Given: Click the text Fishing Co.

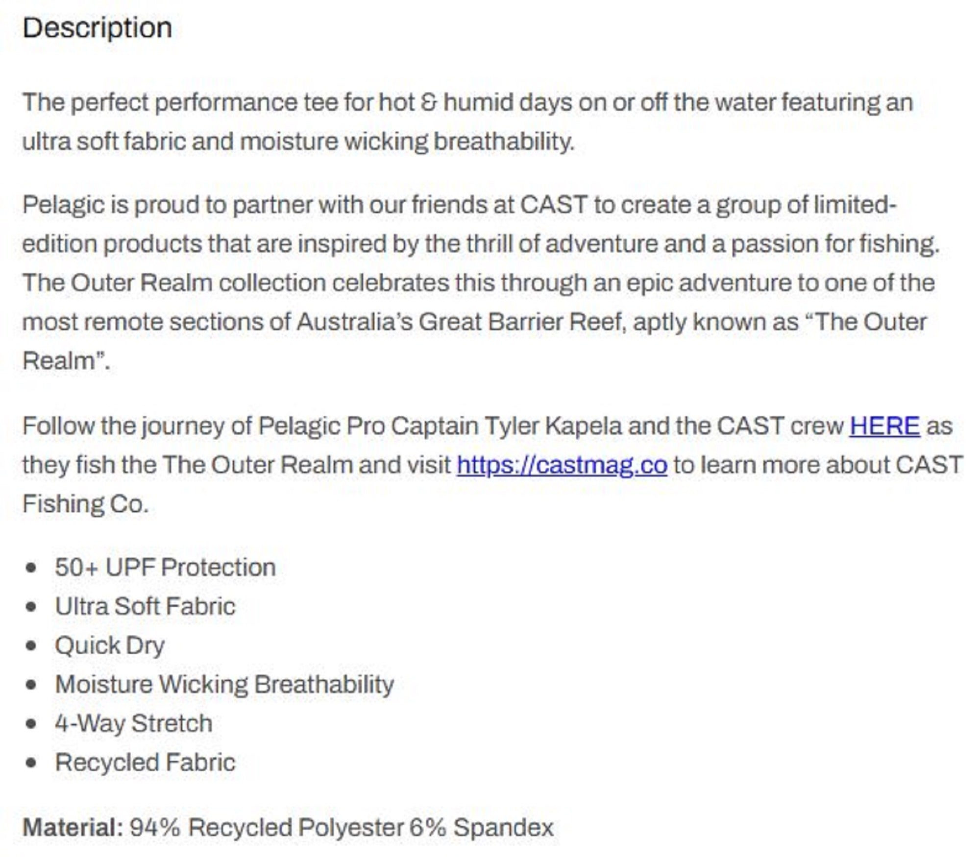Looking at the screenshot, I should tap(85, 503).
